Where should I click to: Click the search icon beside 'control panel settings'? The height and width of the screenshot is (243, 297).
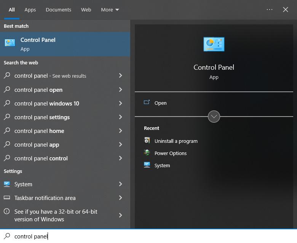click(x=7, y=117)
